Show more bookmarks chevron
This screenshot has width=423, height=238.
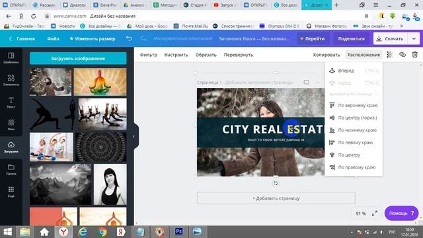coord(402,26)
